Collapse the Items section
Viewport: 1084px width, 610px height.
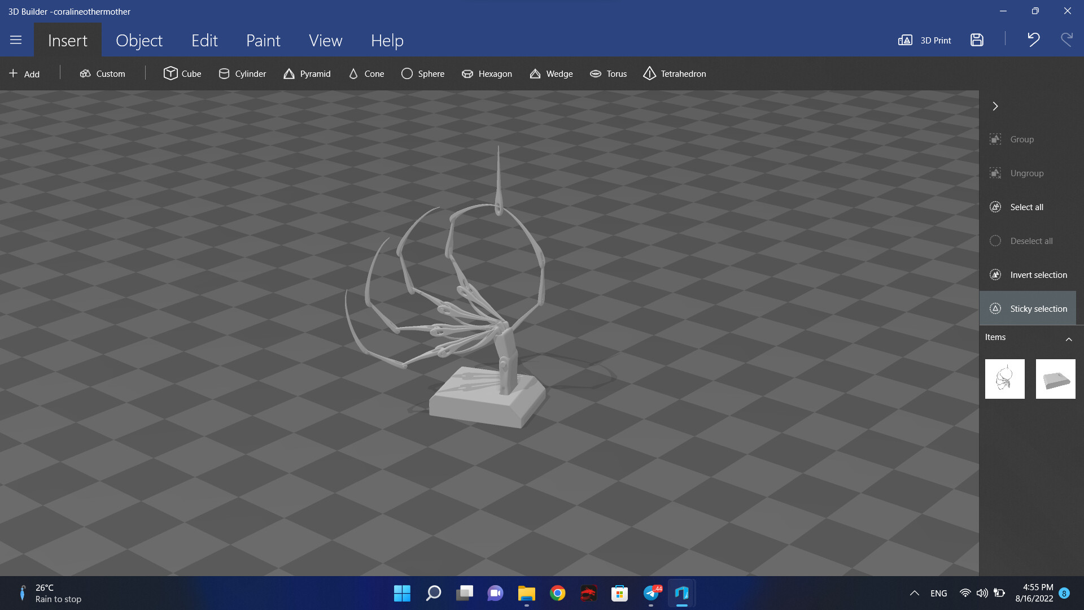(x=1068, y=339)
